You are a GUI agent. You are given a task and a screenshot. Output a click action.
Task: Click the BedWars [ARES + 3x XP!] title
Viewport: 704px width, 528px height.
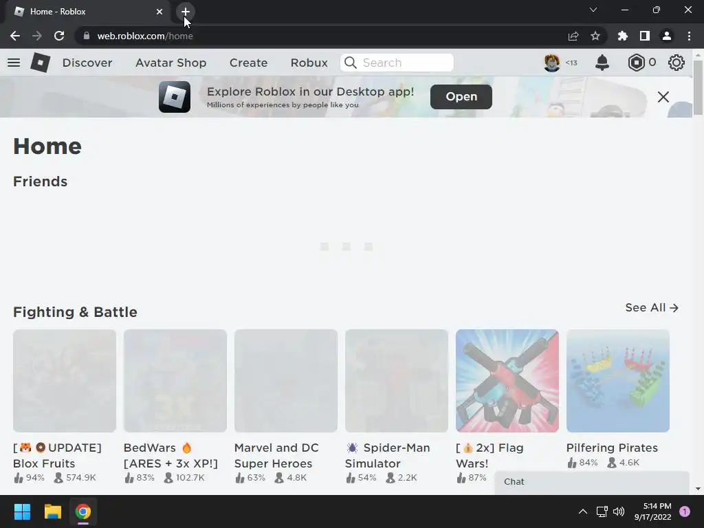coord(170,455)
